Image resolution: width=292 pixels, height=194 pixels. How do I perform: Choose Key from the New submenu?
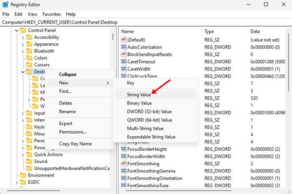pyautogui.click(x=155, y=83)
